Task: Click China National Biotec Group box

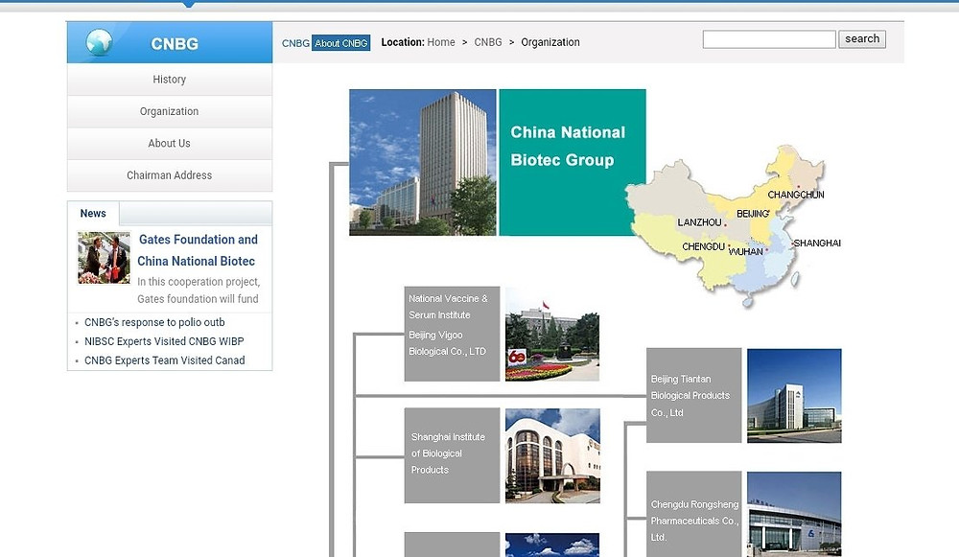Action: pos(573,163)
